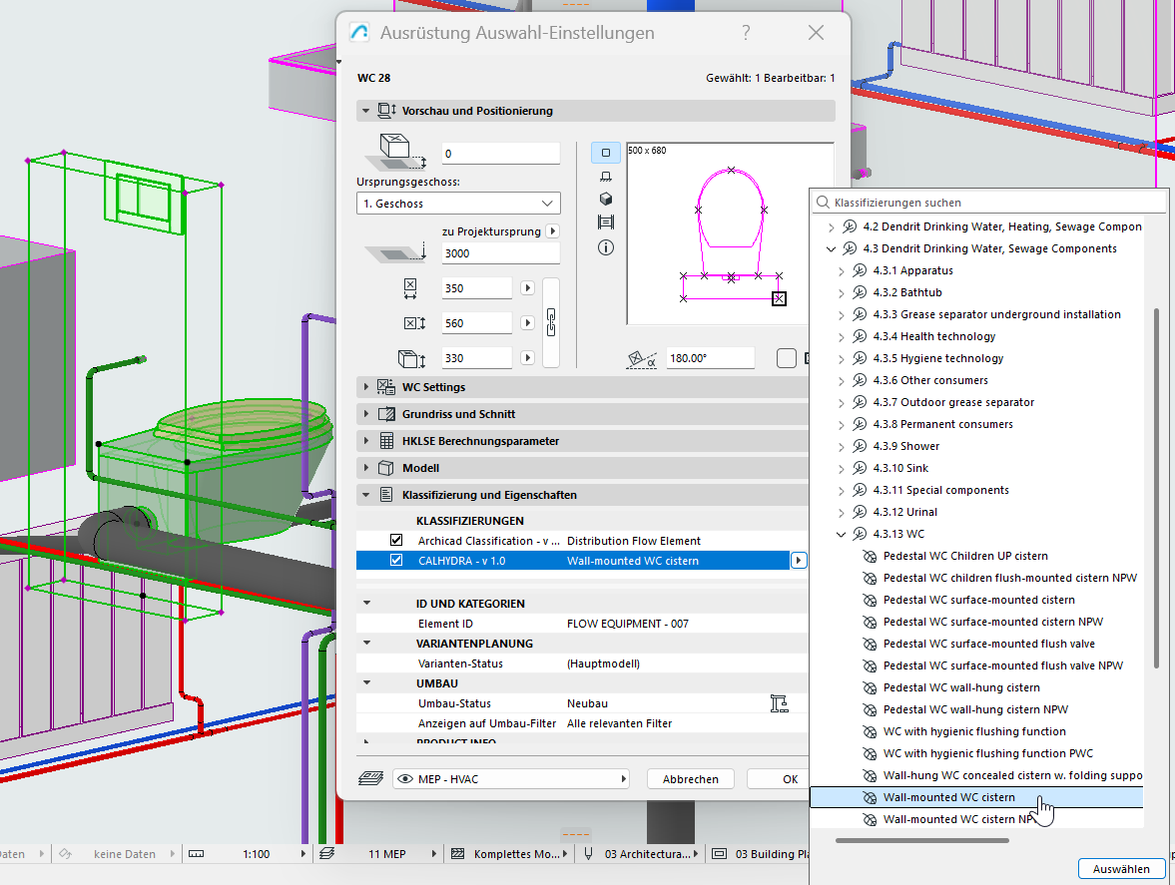This screenshot has height=885, width=1175.
Task: Open the Ursprungsgeschoss dropdown
Action: tap(458, 204)
